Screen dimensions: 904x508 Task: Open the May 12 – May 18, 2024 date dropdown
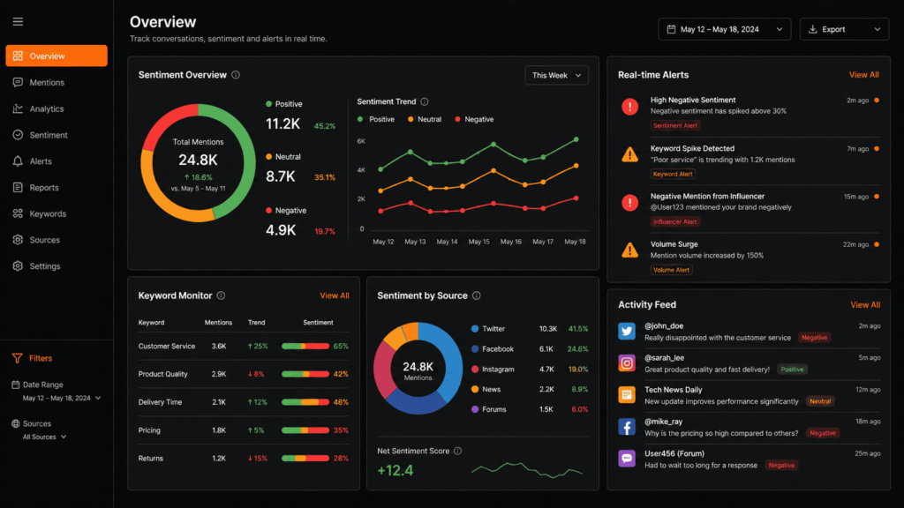[x=725, y=29]
